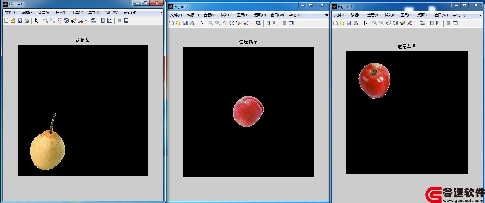This screenshot has height=203, width=485.
Task: Toggle Zoom Out tool in Figure 6
Action: [53, 21]
